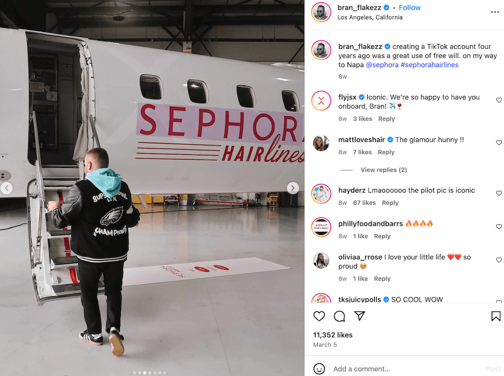Follow bran_flakezz
This screenshot has width=504, height=376.
[409, 8]
